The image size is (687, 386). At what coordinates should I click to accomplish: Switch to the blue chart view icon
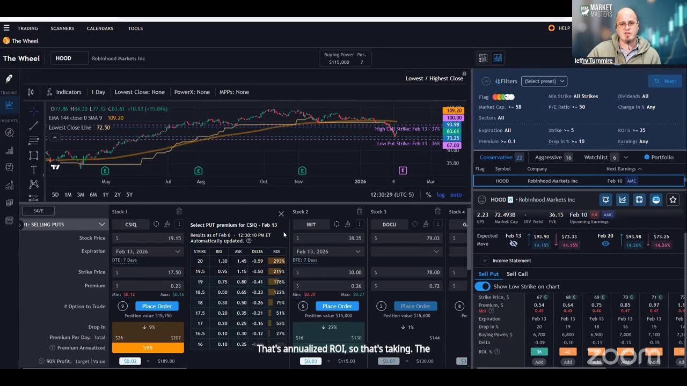tap(498, 58)
